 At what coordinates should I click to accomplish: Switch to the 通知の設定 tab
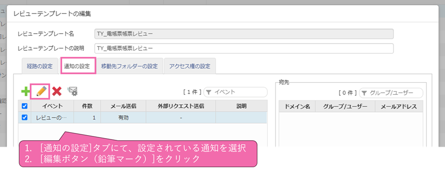click(x=77, y=66)
